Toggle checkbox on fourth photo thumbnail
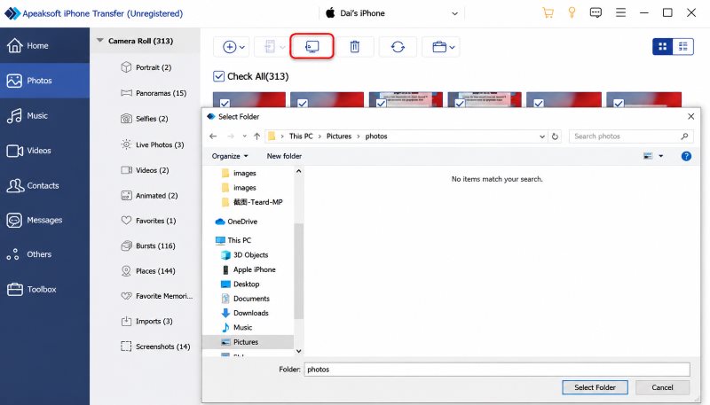 (x=460, y=104)
